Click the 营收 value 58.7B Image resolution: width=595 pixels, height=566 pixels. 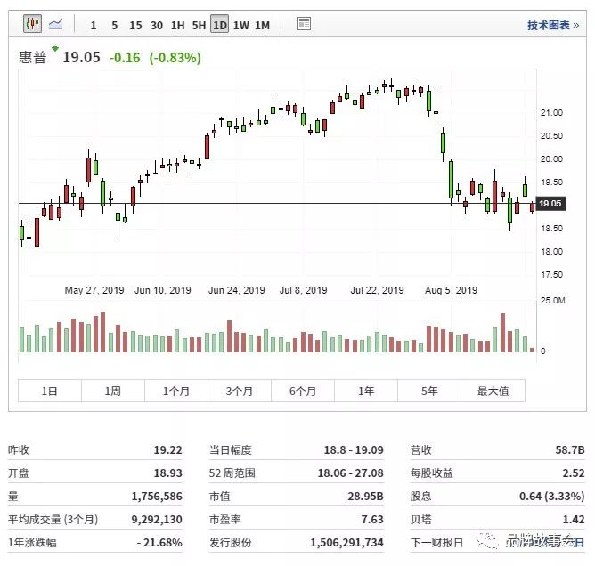570,450
